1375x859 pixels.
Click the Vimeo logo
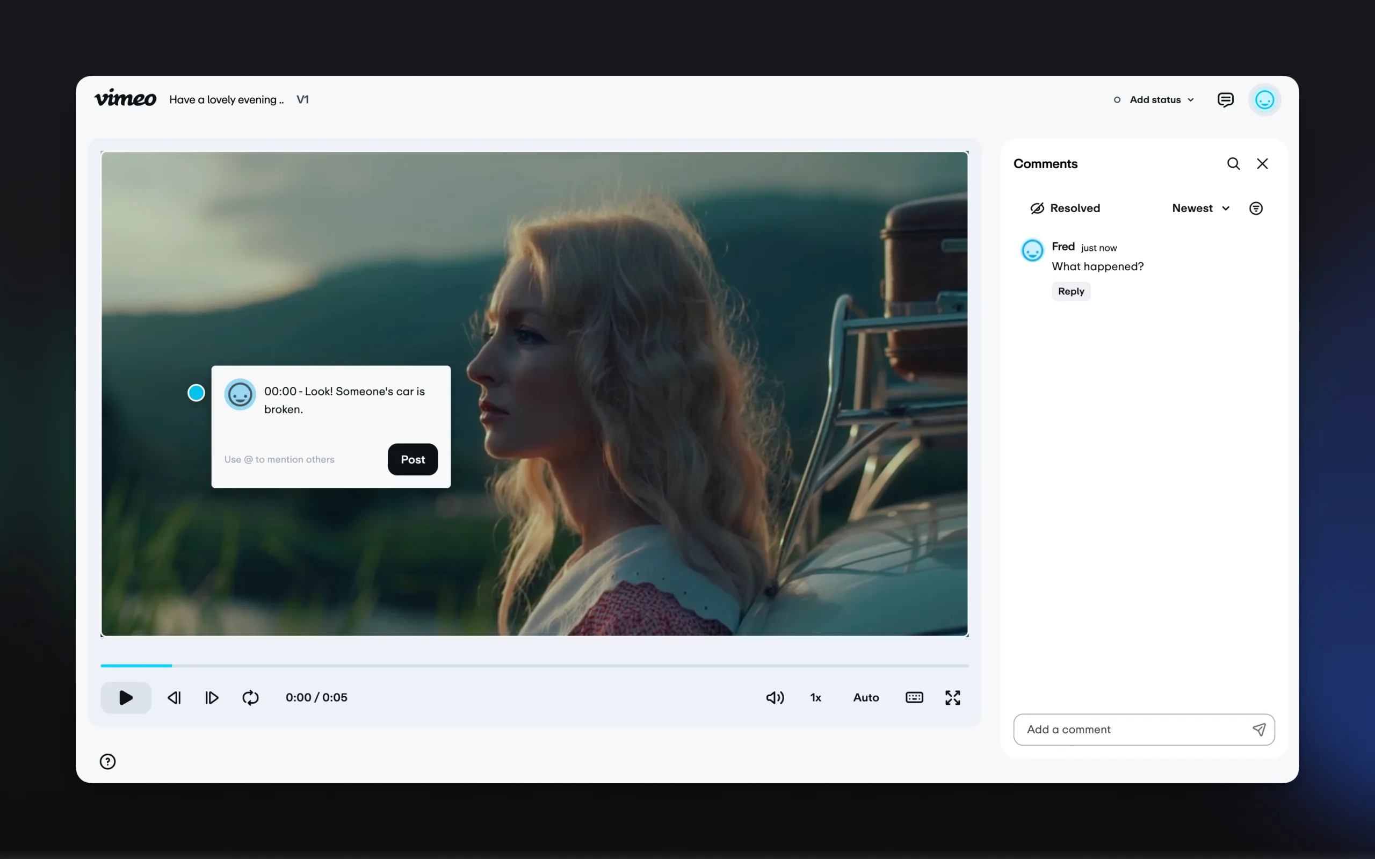pos(125,98)
